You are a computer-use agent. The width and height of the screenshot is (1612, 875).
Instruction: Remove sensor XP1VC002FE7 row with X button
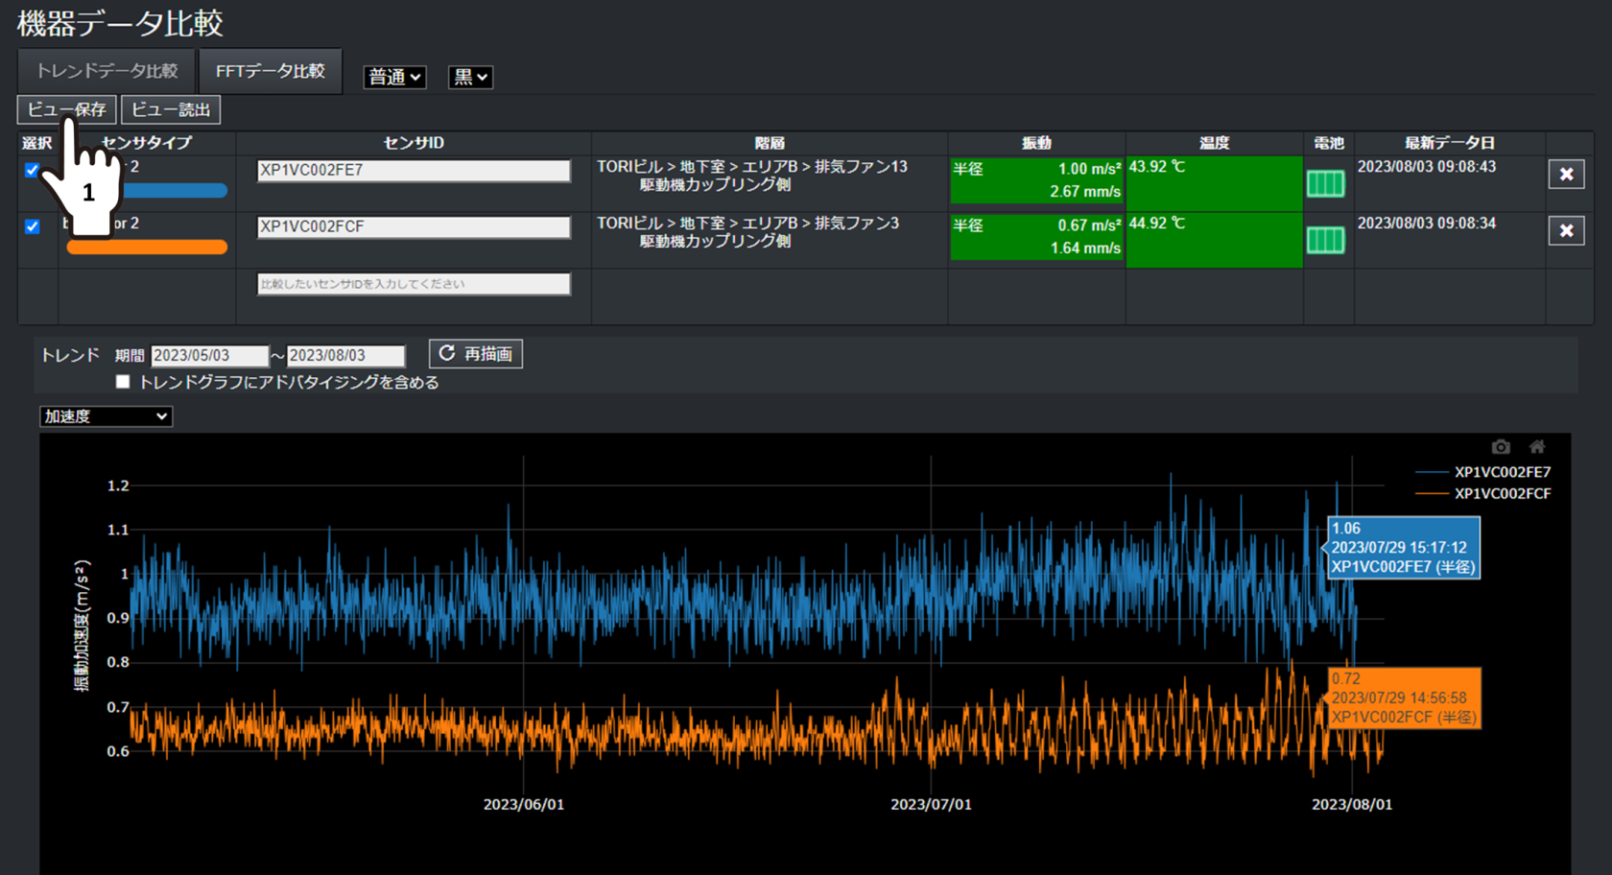click(1566, 175)
